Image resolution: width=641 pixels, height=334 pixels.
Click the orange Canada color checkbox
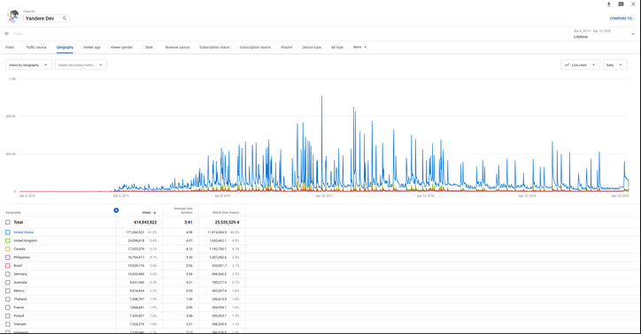point(8,249)
